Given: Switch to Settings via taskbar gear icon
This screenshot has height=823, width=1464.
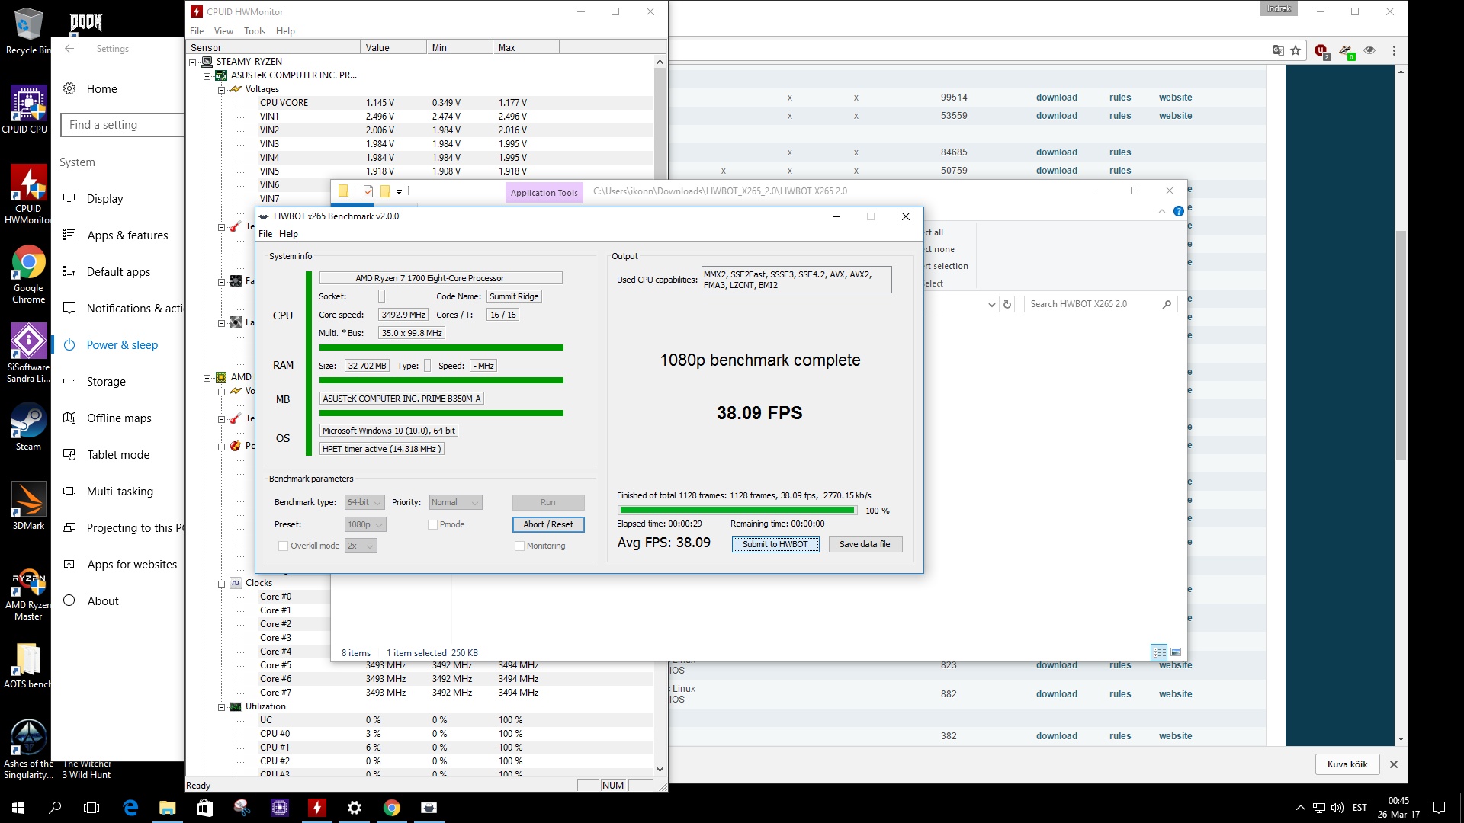Looking at the screenshot, I should (354, 808).
